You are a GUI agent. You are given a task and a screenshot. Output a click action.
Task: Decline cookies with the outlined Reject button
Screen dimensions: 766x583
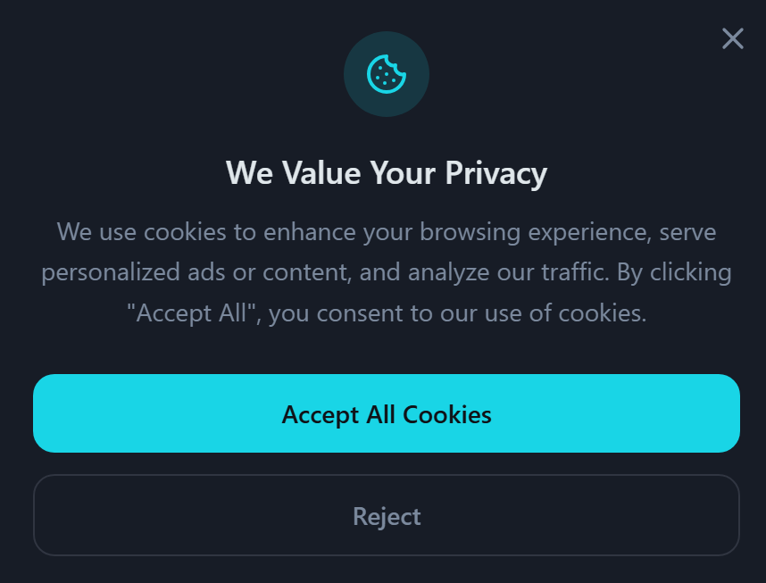(x=387, y=516)
